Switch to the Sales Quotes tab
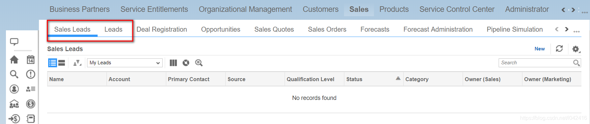Image resolution: width=590 pixels, height=124 pixels. (274, 29)
